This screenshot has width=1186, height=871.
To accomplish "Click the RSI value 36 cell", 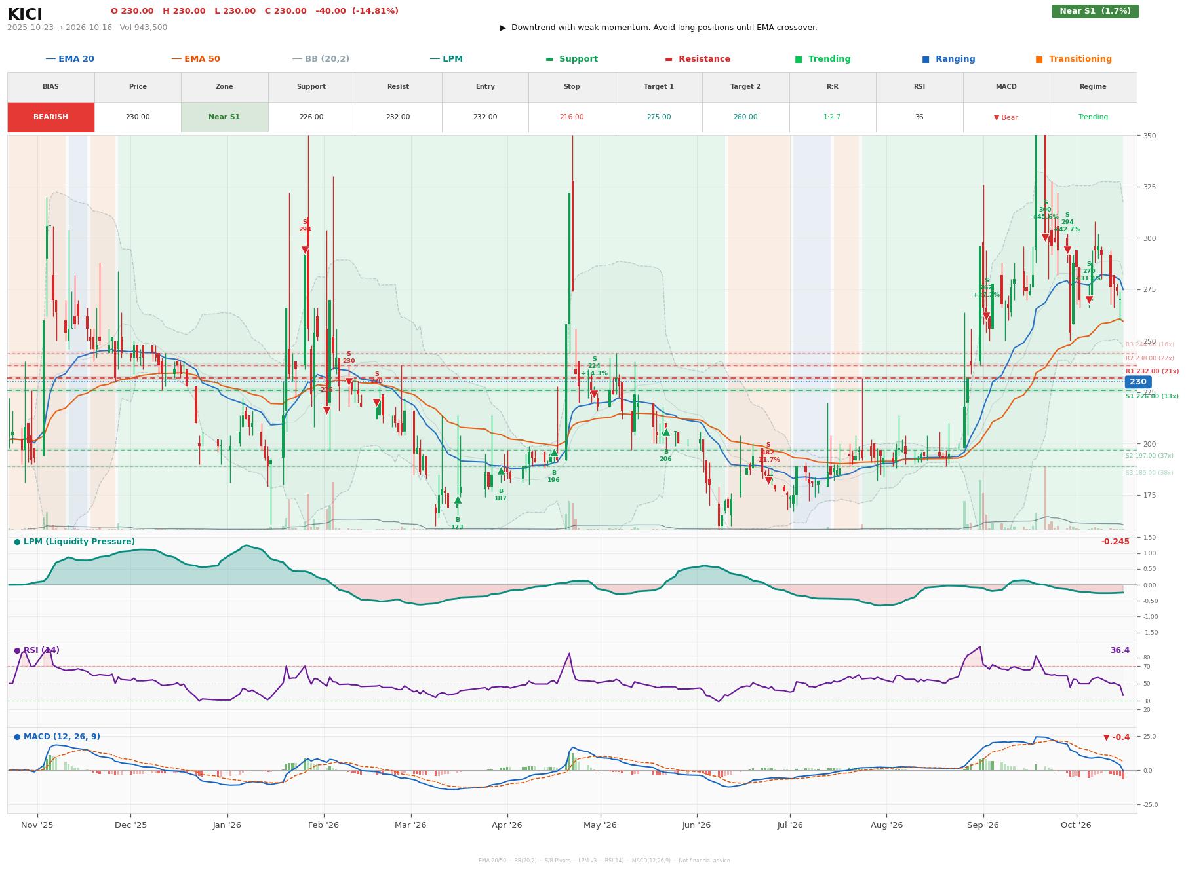I will 919,117.
